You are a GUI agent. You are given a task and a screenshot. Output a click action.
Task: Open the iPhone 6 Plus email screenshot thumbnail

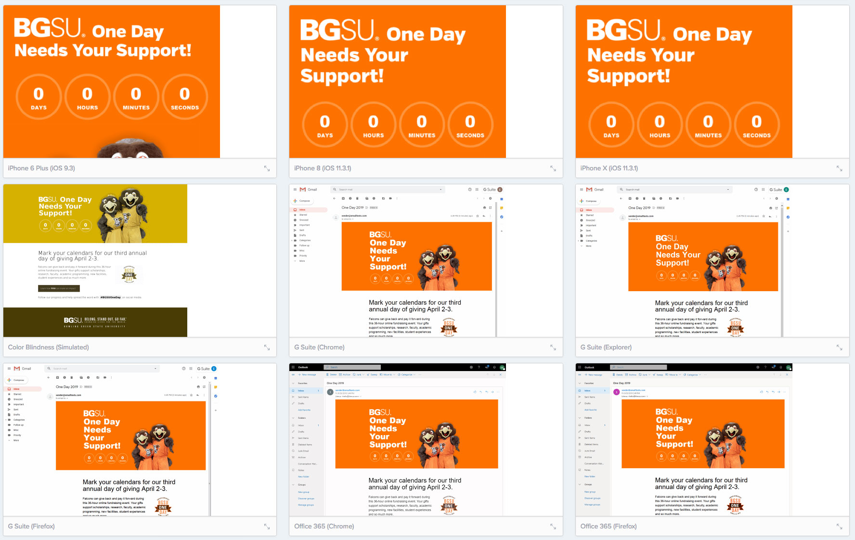(140, 82)
